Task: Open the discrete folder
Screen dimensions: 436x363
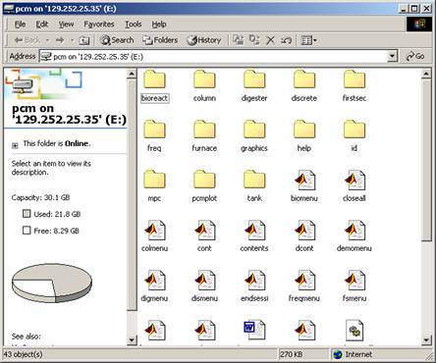Action: coord(304,85)
